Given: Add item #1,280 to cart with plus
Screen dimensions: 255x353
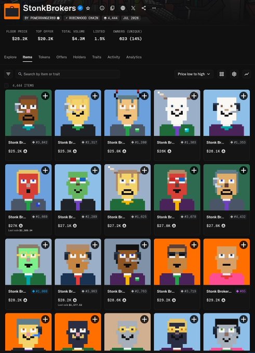Looking at the screenshot, I should coord(144,96).
